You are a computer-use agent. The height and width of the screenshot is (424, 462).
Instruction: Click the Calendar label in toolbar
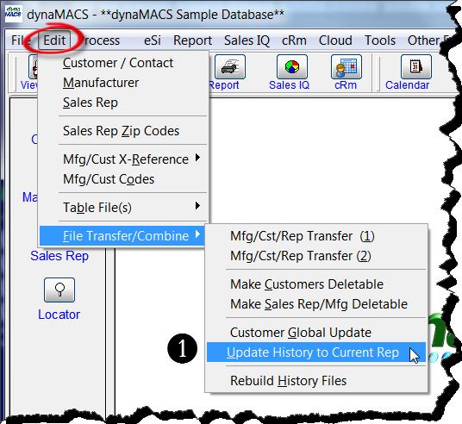point(407,84)
